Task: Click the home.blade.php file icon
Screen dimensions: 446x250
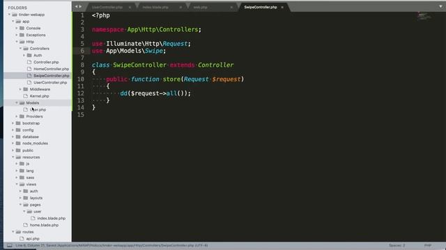Action: point(26,225)
